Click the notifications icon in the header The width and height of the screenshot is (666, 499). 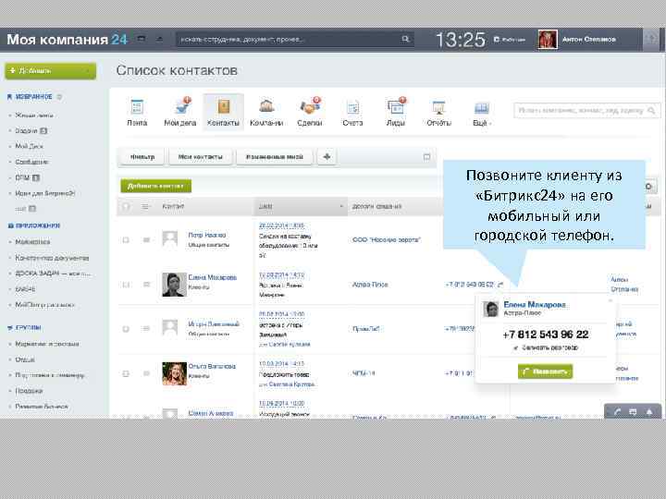click(x=159, y=39)
